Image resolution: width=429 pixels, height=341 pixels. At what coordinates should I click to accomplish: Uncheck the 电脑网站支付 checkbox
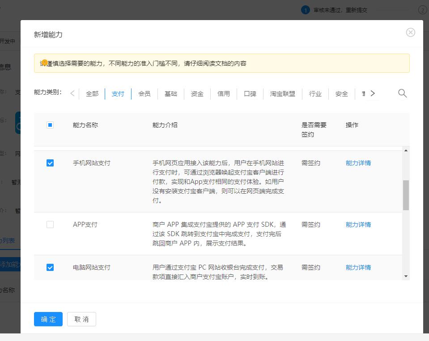pos(50,267)
